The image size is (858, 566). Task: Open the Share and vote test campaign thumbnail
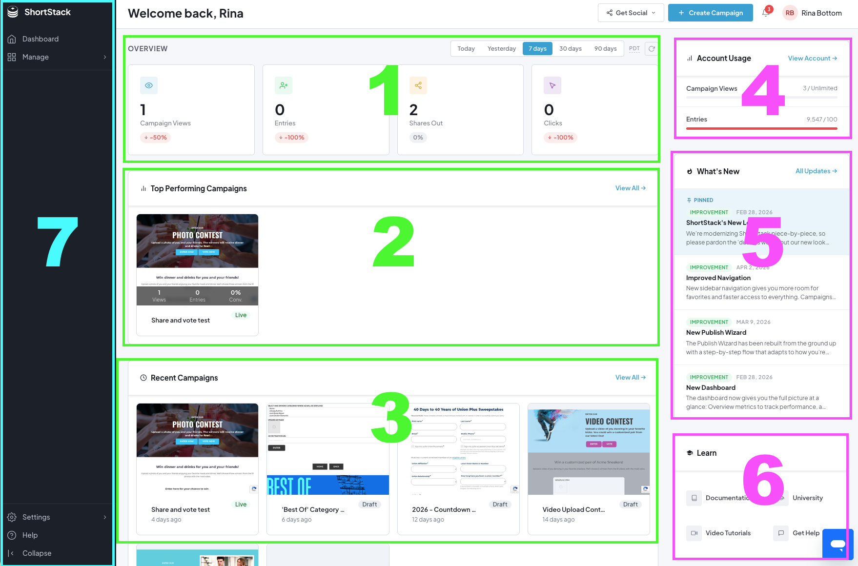pyautogui.click(x=197, y=242)
